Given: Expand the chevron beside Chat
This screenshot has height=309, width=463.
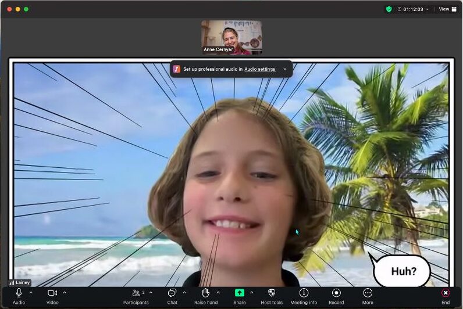Looking at the screenshot, I should pos(184,293).
